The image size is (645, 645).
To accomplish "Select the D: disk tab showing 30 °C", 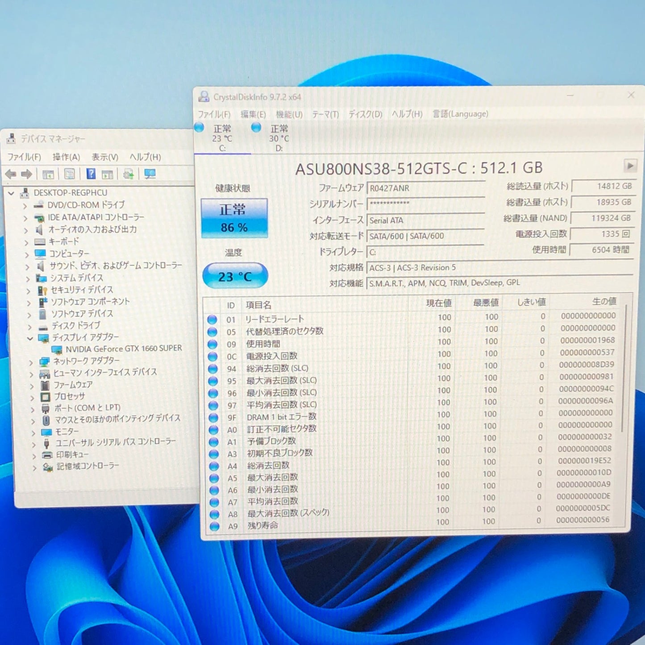I will 279,138.
